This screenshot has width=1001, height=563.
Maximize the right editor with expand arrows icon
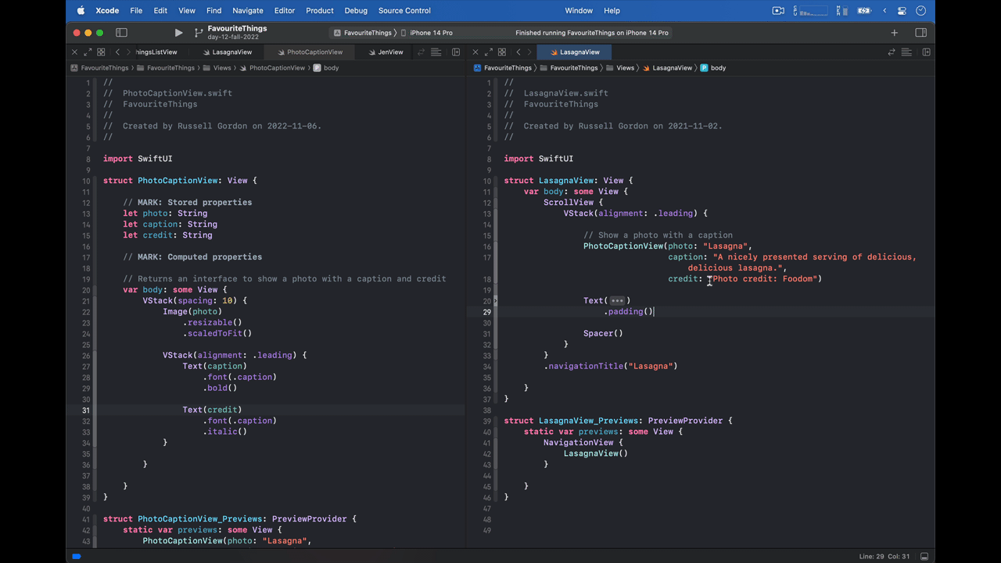coord(488,52)
